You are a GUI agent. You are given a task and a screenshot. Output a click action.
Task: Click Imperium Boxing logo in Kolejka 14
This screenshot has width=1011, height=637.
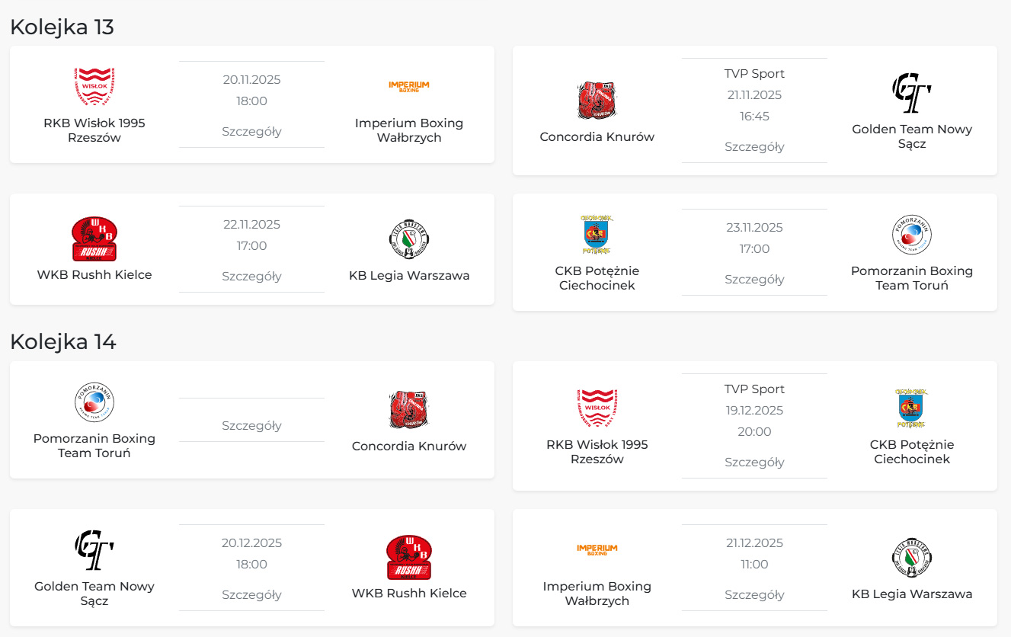(x=597, y=549)
